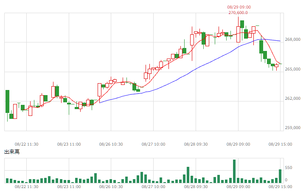Click the 262,000 price axis label
Screen dimensions: 306x194
tap(292, 98)
